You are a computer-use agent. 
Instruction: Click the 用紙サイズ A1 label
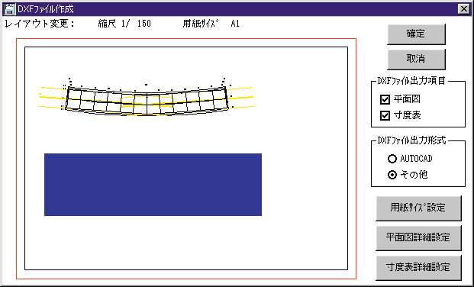click(211, 24)
